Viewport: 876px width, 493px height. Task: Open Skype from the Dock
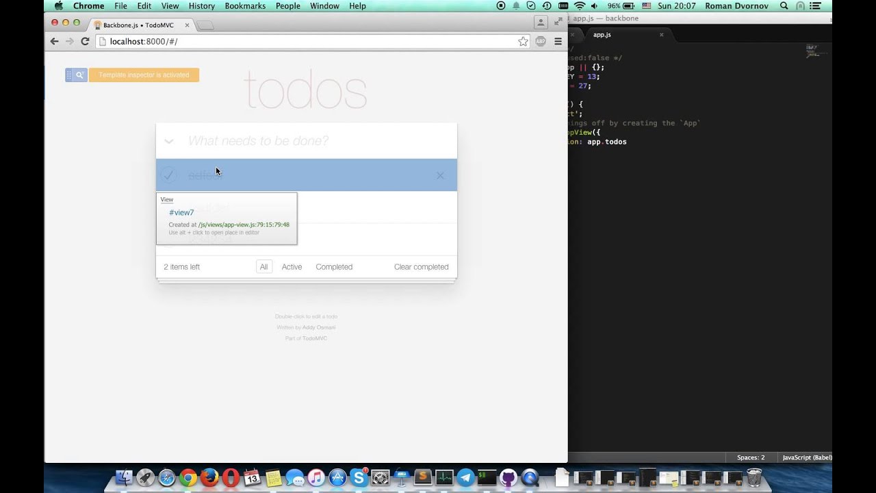point(359,477)
